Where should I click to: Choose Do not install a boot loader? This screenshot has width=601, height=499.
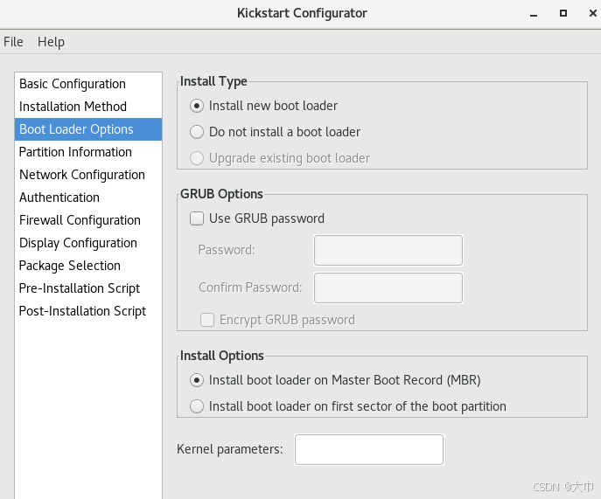197,132
